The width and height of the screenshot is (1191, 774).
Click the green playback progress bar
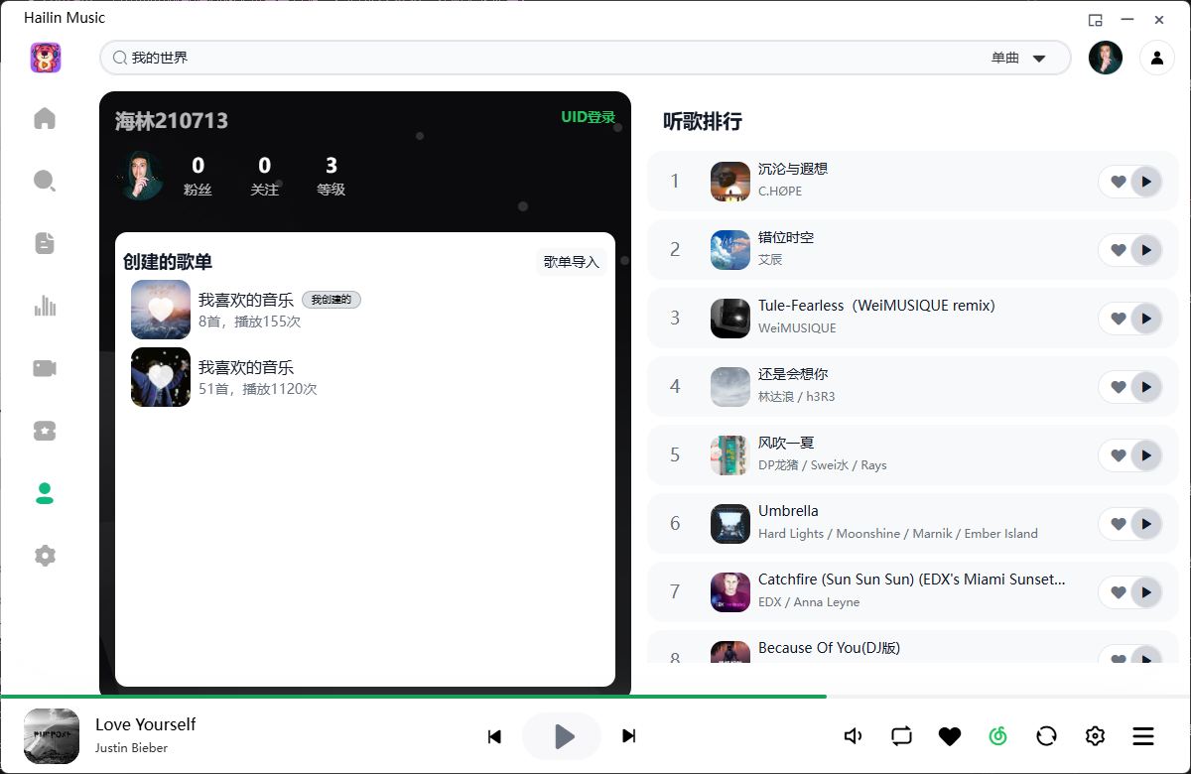click(x=413, y=697)
